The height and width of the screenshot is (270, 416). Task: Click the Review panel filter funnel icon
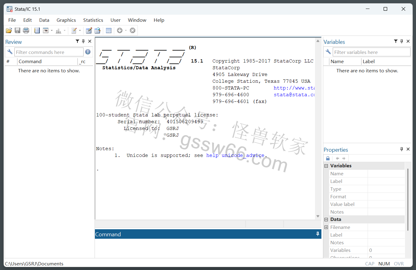[77, 41]
